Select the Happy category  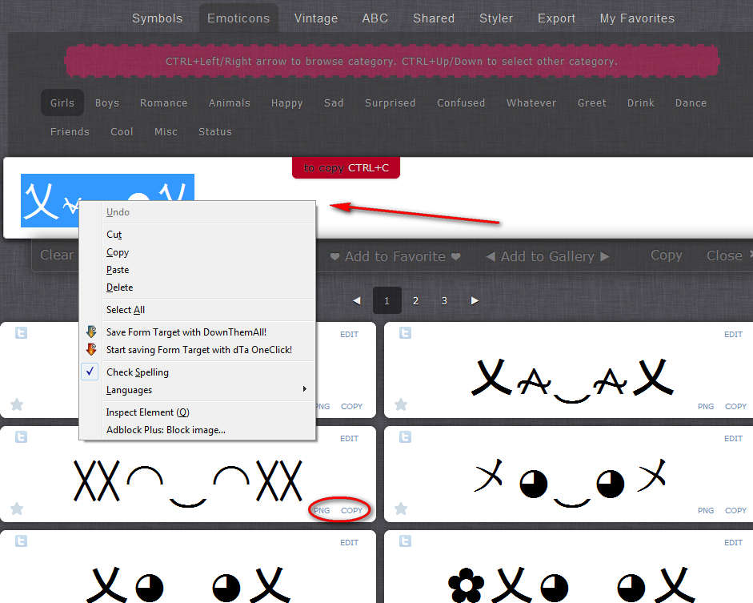click(x=286, y=103)
